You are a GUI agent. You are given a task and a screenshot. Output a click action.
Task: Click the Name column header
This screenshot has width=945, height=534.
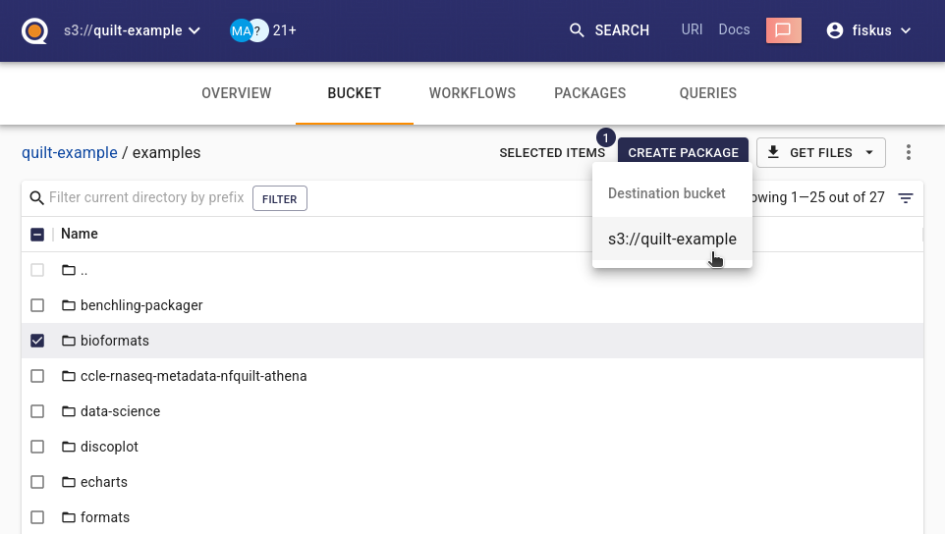point(80,234)
